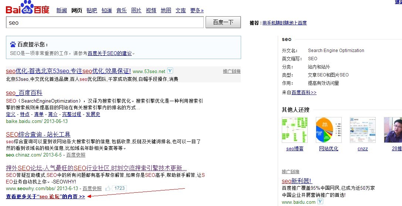Open SEO综合查询 - 站长工具 result

click(38, 134)
